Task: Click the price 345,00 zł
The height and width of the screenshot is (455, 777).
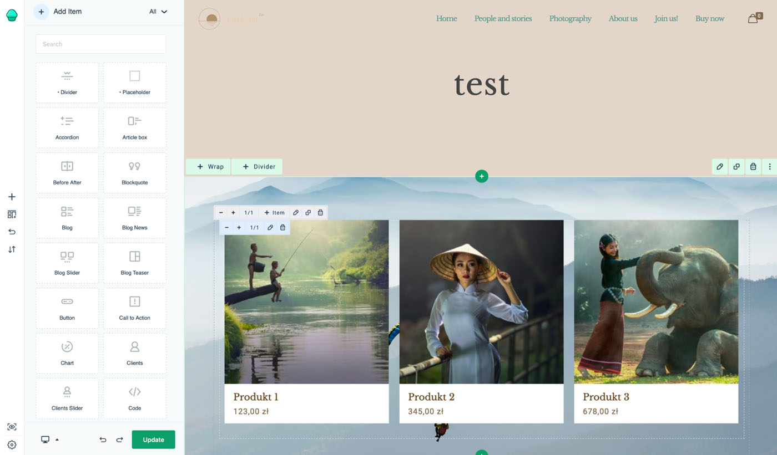Action: (x=426, y=411)
